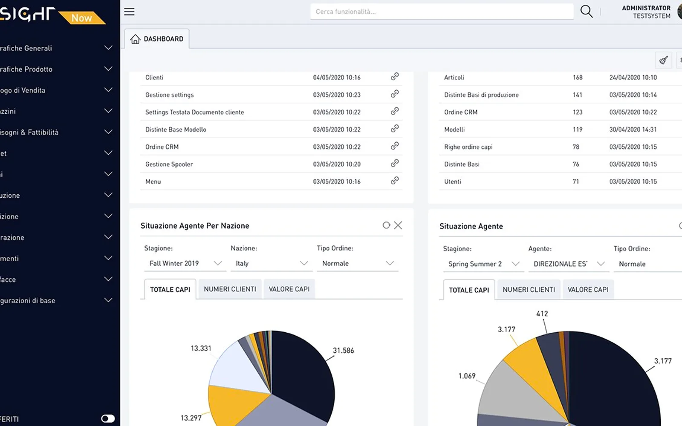Viewport: 682px width, 426px height.
Task: Select NUMERI CLIENTI tab in Nazione widget
Action: coord(230,289)
